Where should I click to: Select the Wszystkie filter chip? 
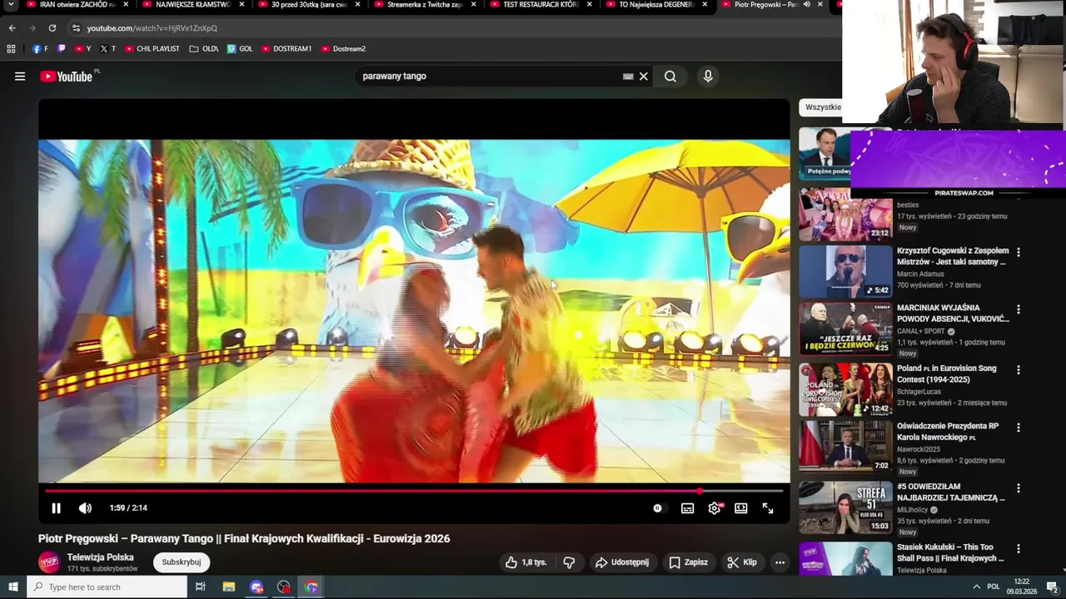(x=823, y=107)
